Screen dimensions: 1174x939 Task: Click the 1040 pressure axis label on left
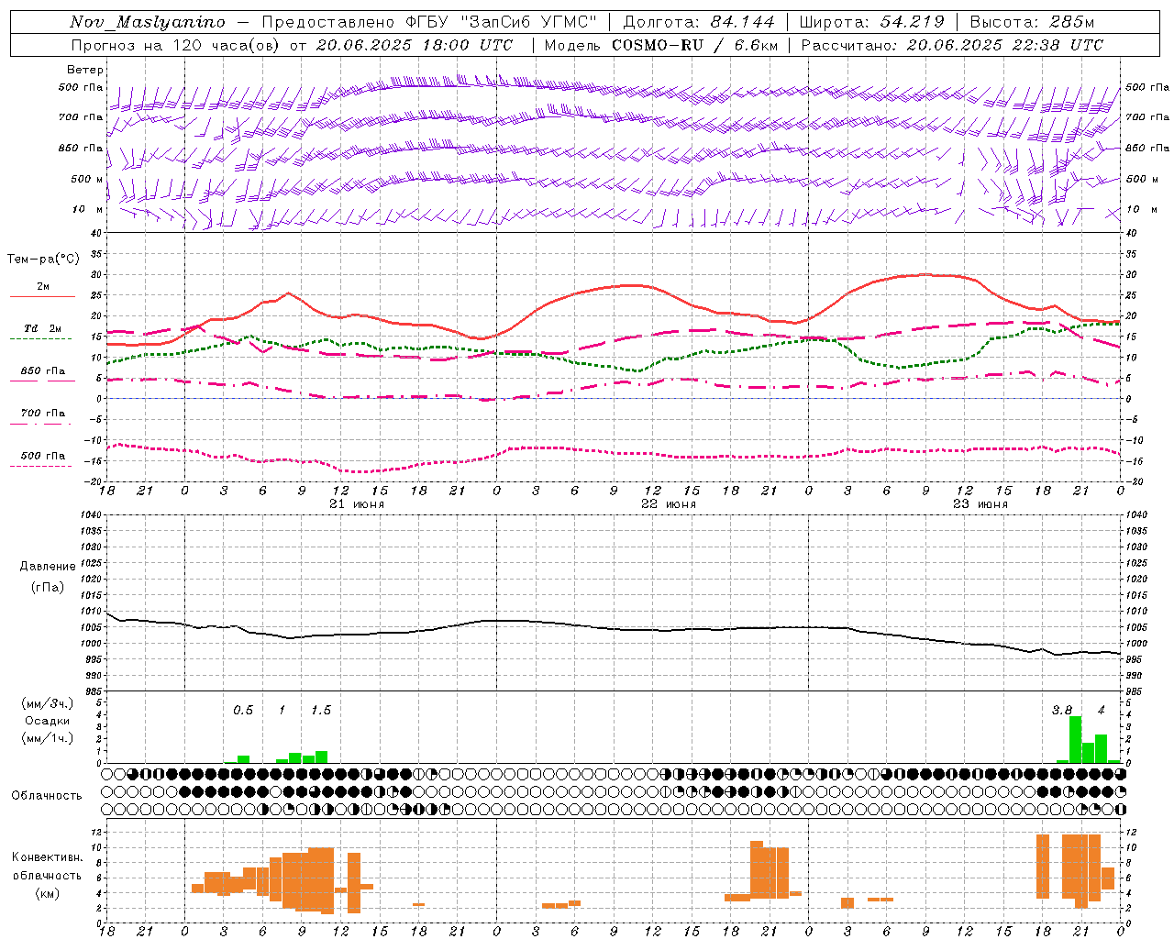coord(90,514)
